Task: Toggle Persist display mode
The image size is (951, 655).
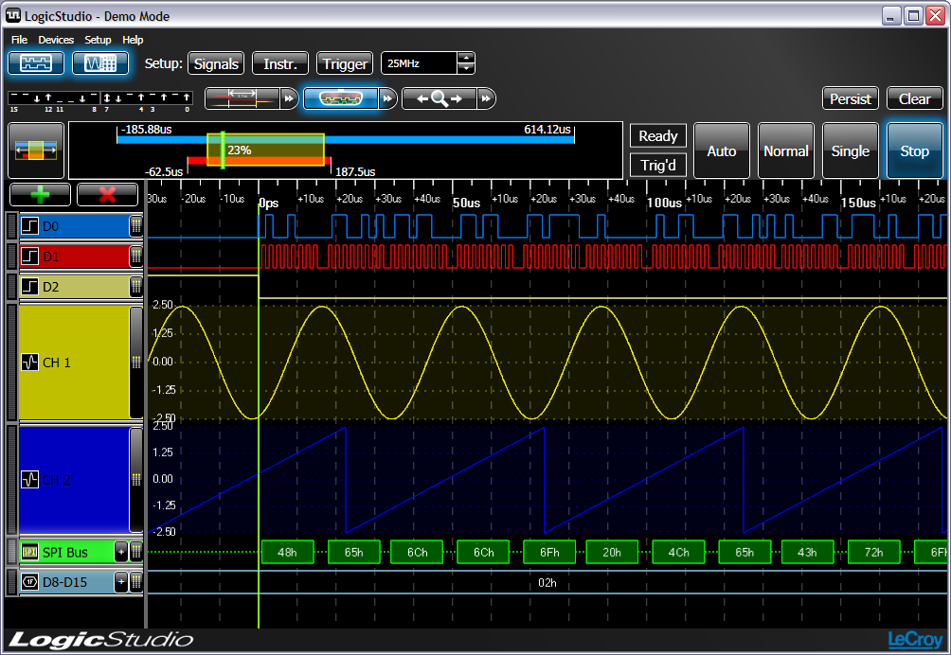Action: (x=851, y=98)
